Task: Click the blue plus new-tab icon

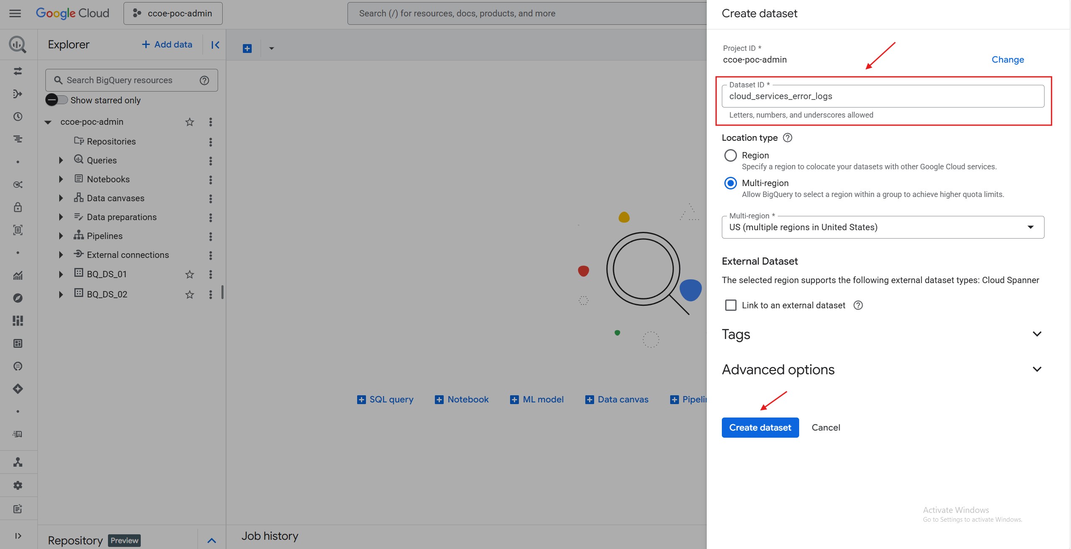Action: click(x=247, y=48)
